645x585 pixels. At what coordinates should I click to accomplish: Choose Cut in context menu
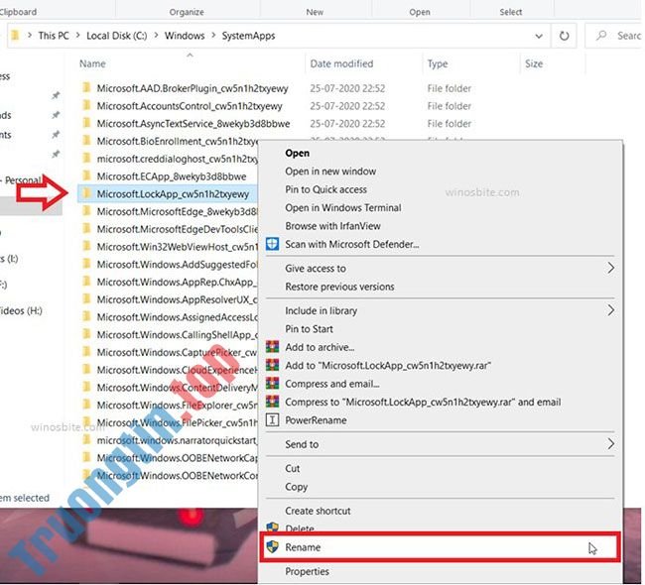tap(292, 468)
